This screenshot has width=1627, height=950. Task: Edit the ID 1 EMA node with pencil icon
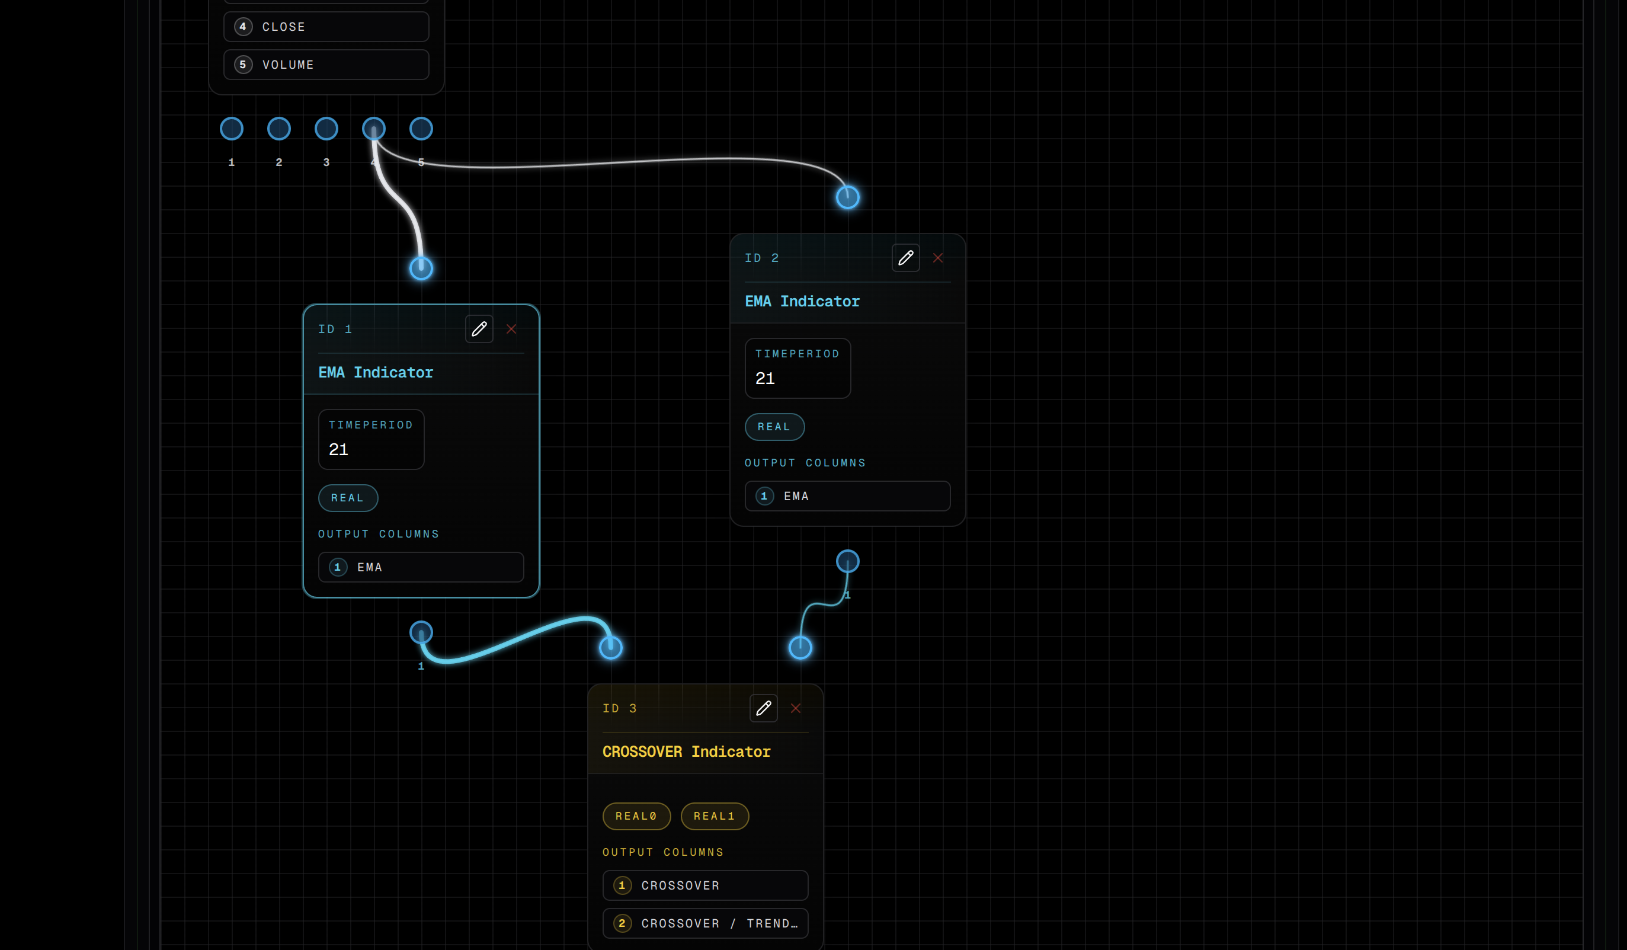click(x=479, y=329)
